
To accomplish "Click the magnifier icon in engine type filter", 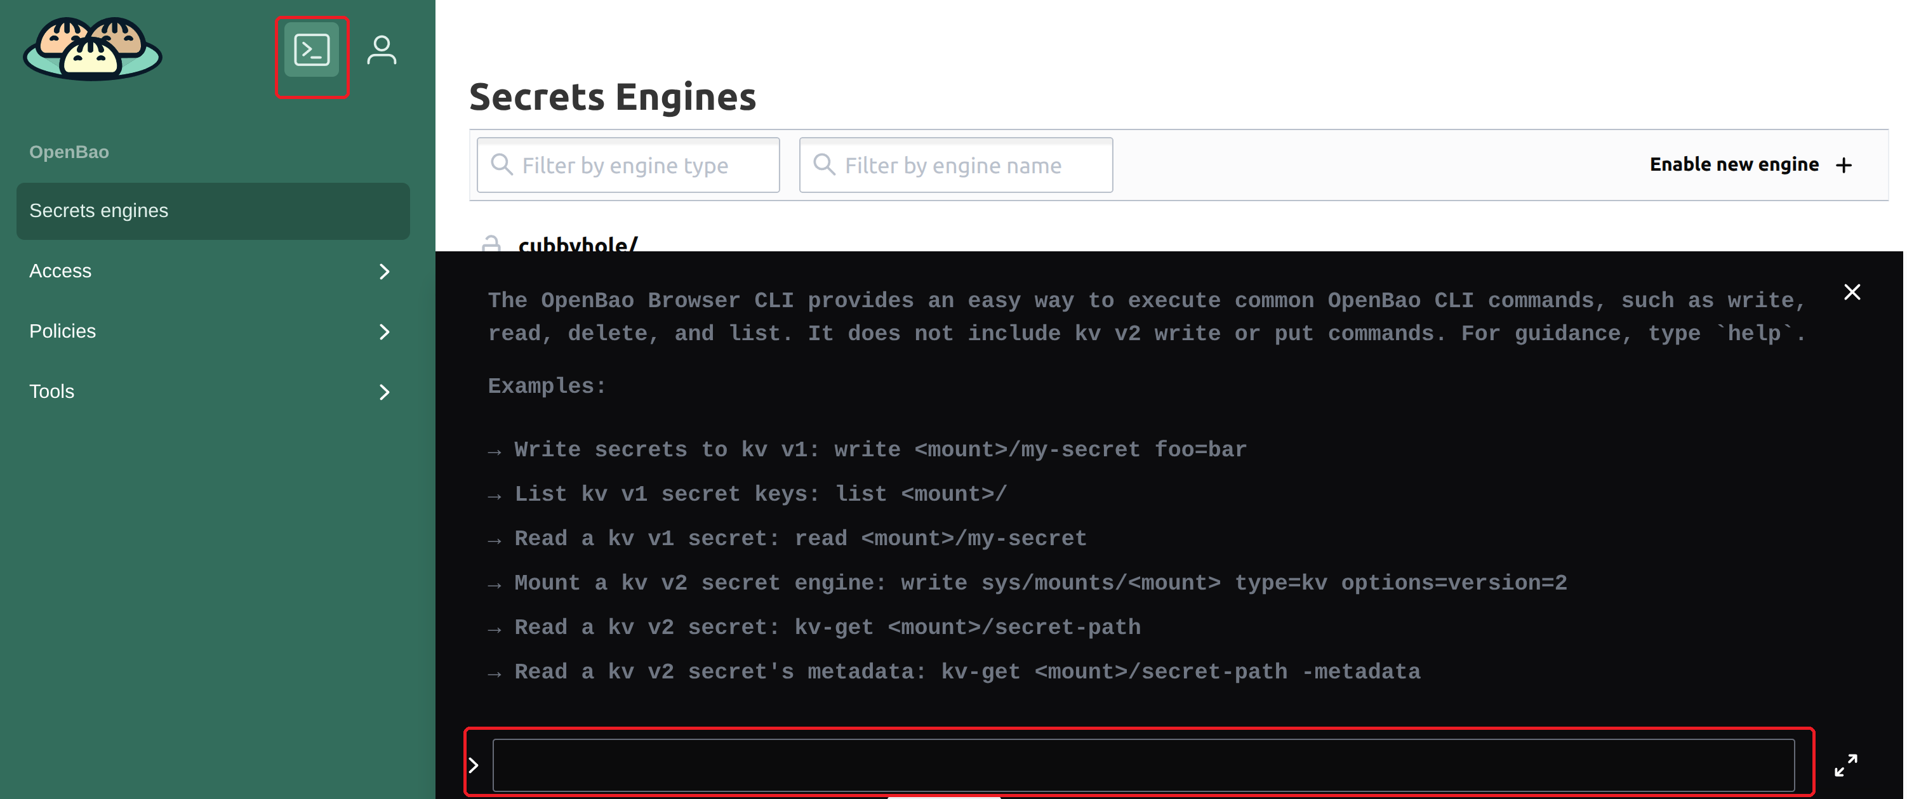I will pos(503,164).
